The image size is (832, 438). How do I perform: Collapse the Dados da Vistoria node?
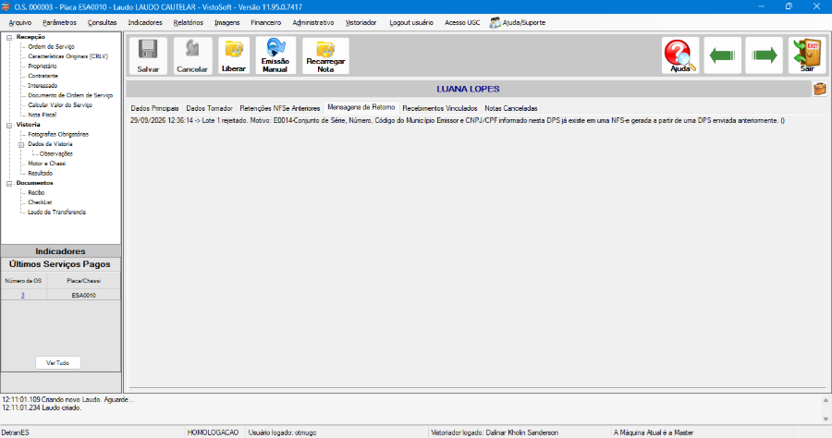(21, 144)
